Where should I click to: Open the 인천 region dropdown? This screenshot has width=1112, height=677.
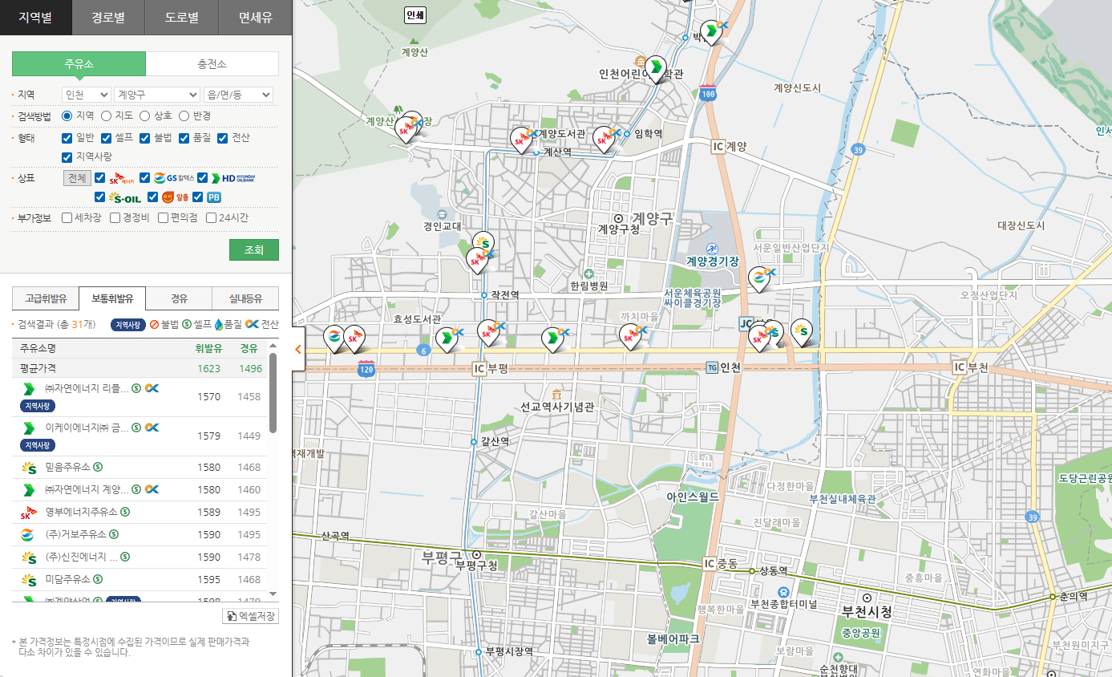[x=86, y=95]
